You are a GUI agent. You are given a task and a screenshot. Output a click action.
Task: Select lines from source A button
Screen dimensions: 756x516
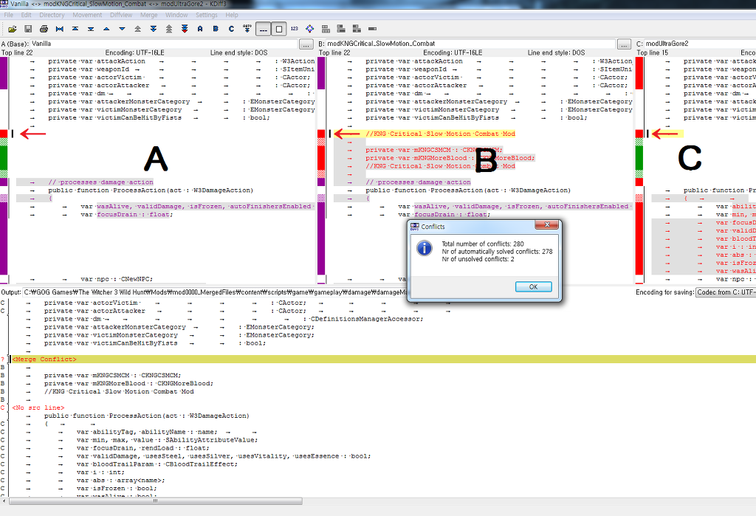tap(199, 29)
